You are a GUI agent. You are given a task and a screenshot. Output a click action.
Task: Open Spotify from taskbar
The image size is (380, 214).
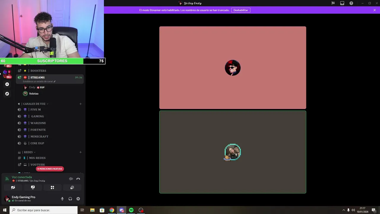131,210
